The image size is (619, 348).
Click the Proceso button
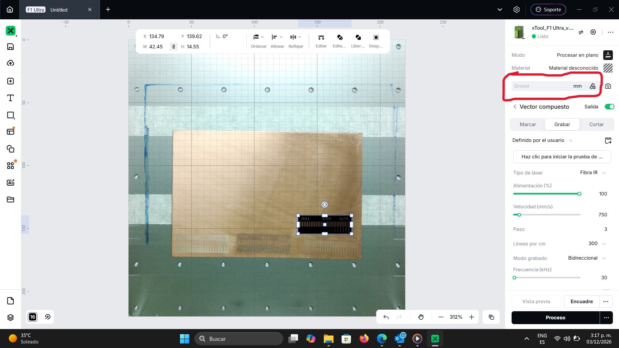coord(555,318)
